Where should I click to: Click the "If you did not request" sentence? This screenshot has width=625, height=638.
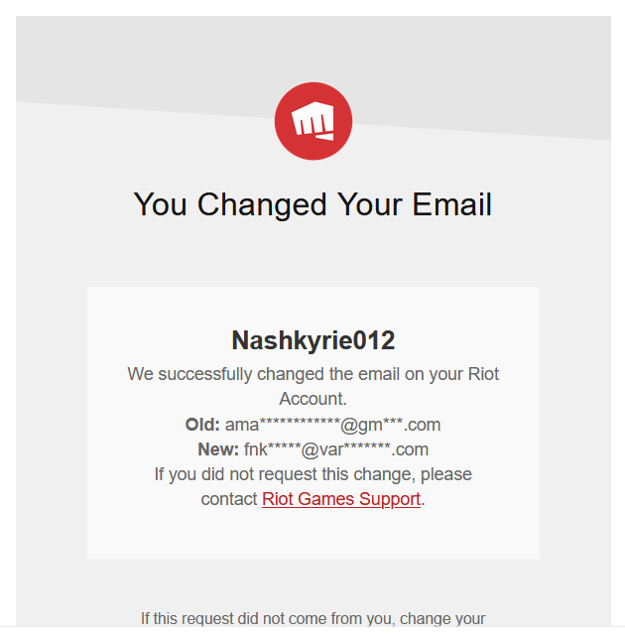click(x=312, y=474)
